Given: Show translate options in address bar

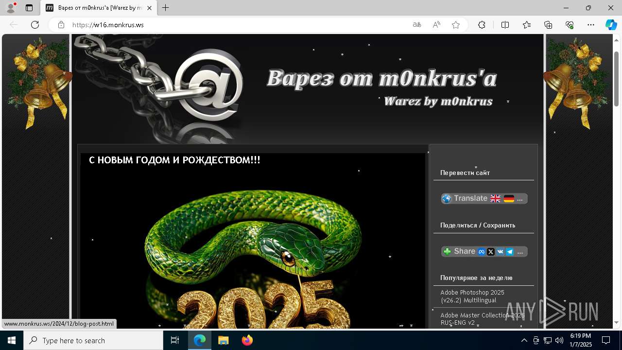Looking at the screenshot, I should pyautogui.click(x=417, y=25).
